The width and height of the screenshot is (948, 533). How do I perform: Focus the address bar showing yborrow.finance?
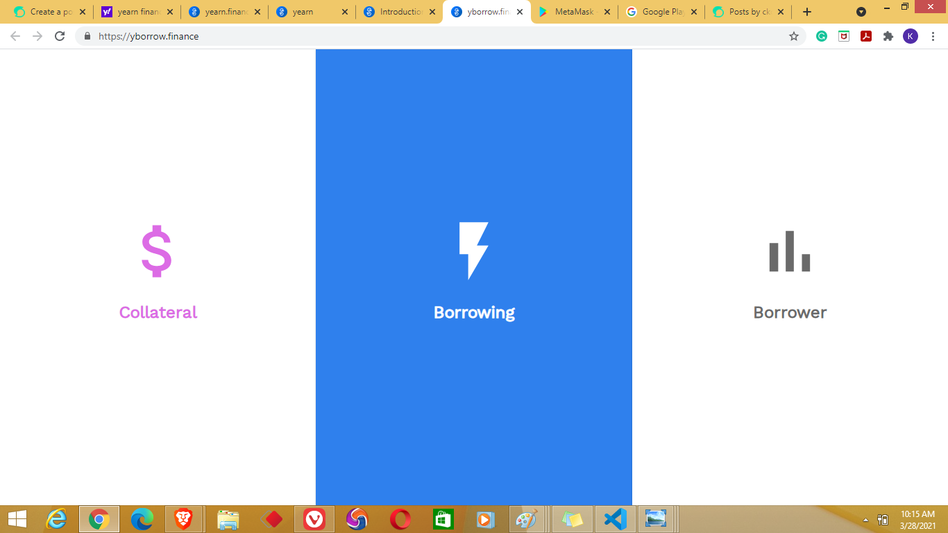(x=441, y=36)
